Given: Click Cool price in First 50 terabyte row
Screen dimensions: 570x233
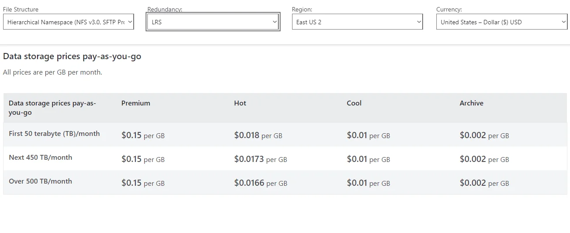Looking at the screenshot, I should [368, 135].
